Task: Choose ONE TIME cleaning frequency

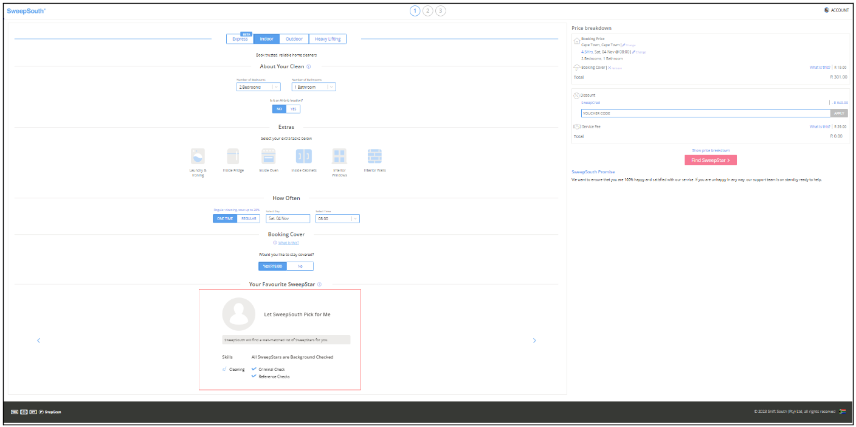Action: coord(225,218)
